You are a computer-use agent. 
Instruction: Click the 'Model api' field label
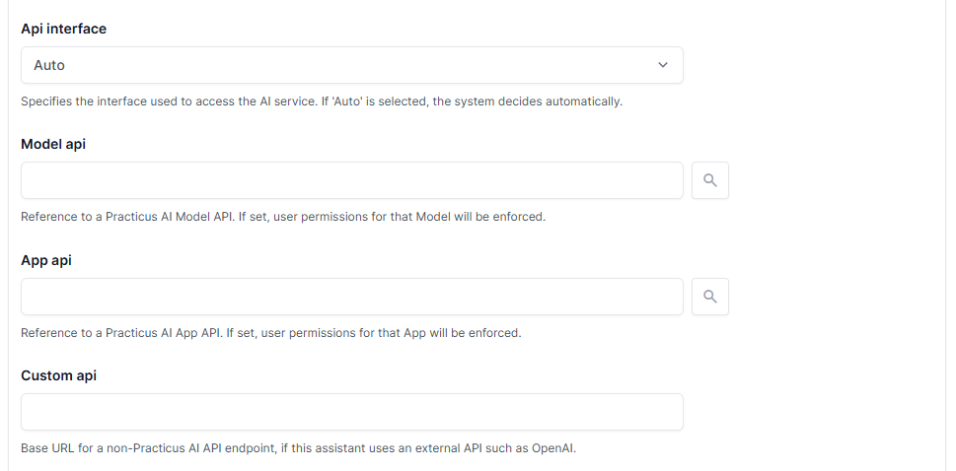pos(53,145)
